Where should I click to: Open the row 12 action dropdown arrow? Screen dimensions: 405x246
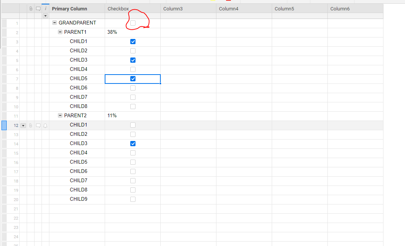[x=23, y=125]
